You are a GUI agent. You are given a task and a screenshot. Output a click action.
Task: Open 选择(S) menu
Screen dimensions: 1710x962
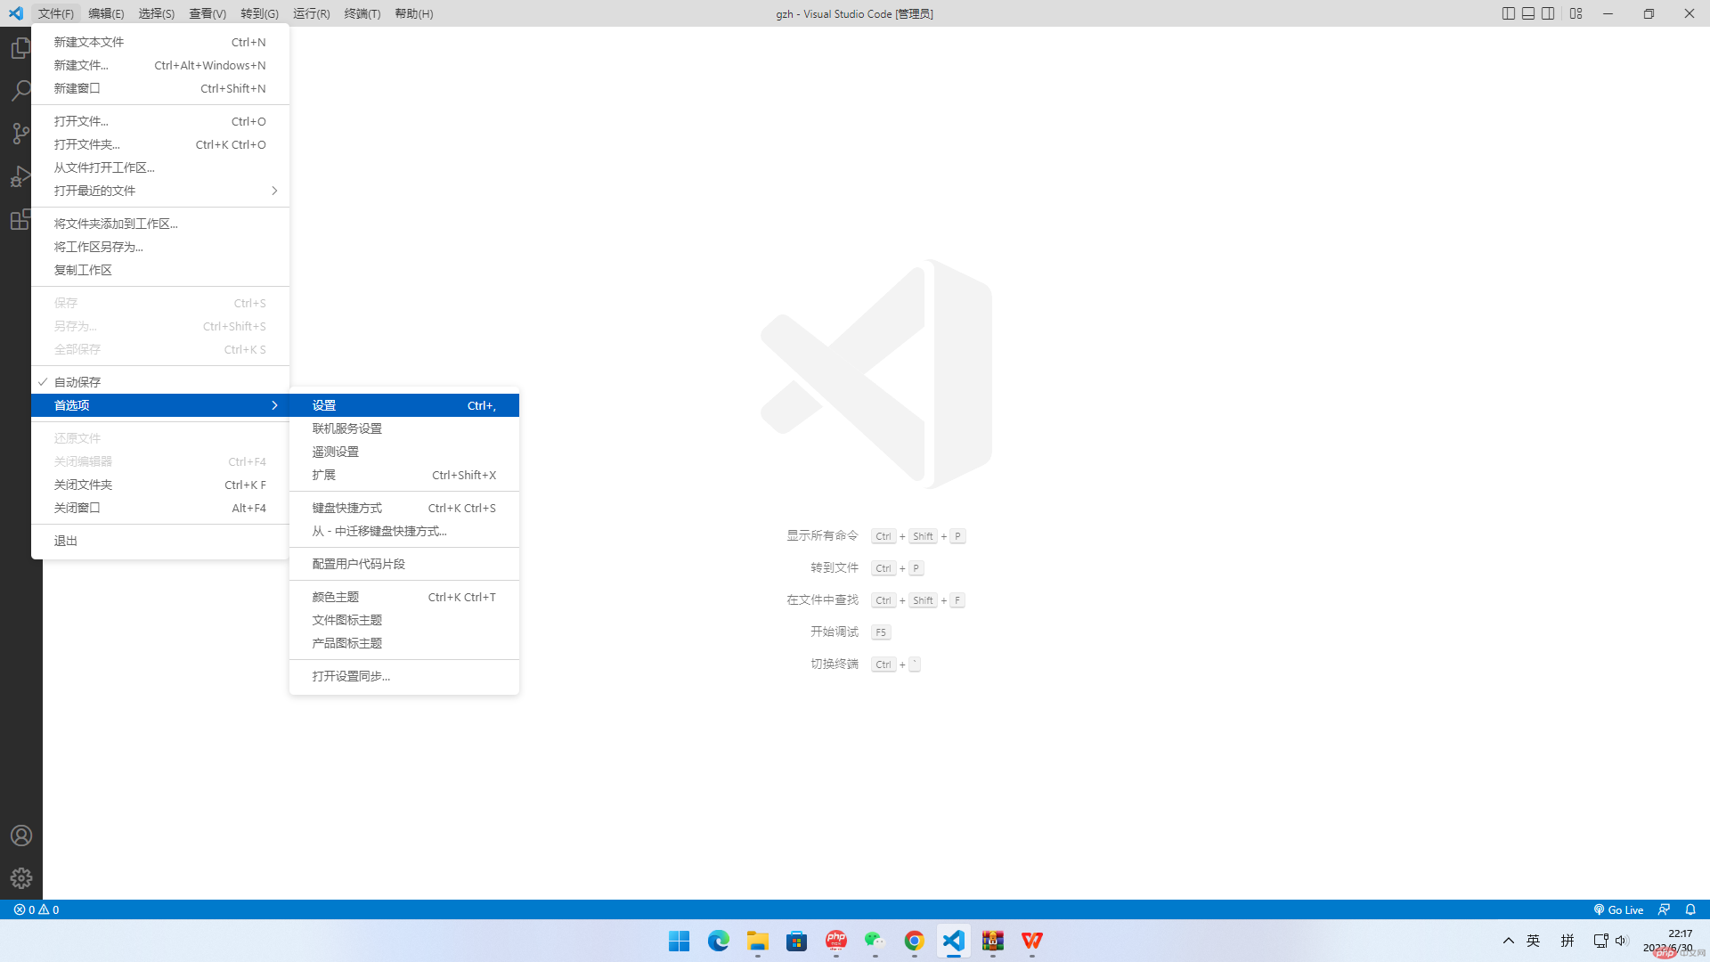[157, 13]
